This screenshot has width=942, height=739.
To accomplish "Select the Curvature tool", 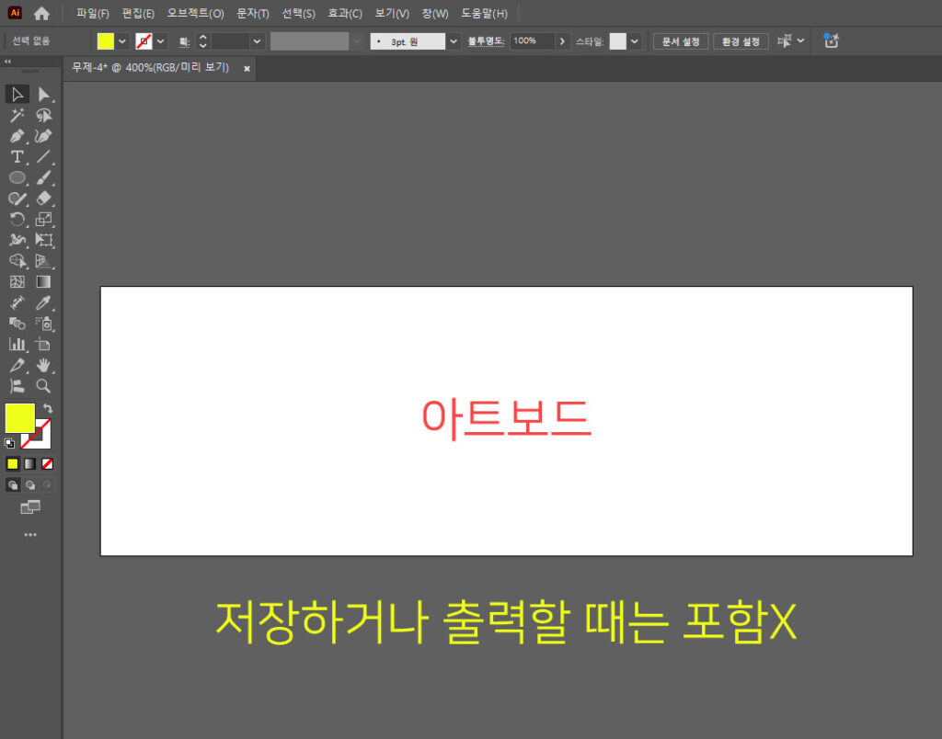I will pyautogui.click(x=43, y=136).
